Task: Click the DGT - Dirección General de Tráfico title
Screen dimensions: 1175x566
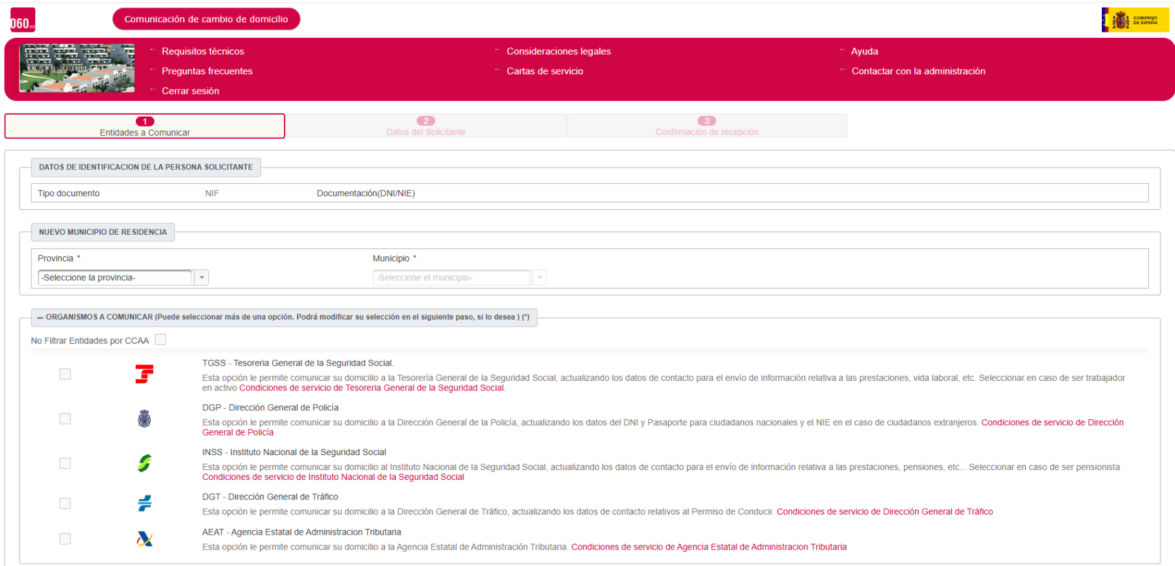Action: (270, 497)
